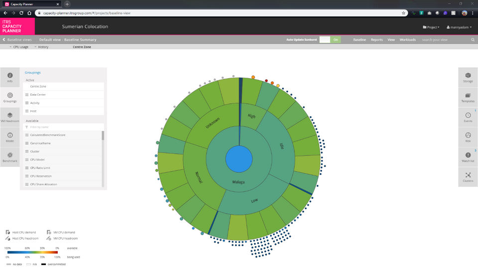The width and height of the screenshot is (478, 269).
Task: Expand the CPU usage dropdown
Action: [x=19, y=47]
